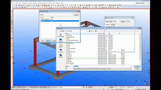Screen dimensions: 161x90
Task: Expand the Selection field dropdown arrow
Action: [x=131, y=66]
